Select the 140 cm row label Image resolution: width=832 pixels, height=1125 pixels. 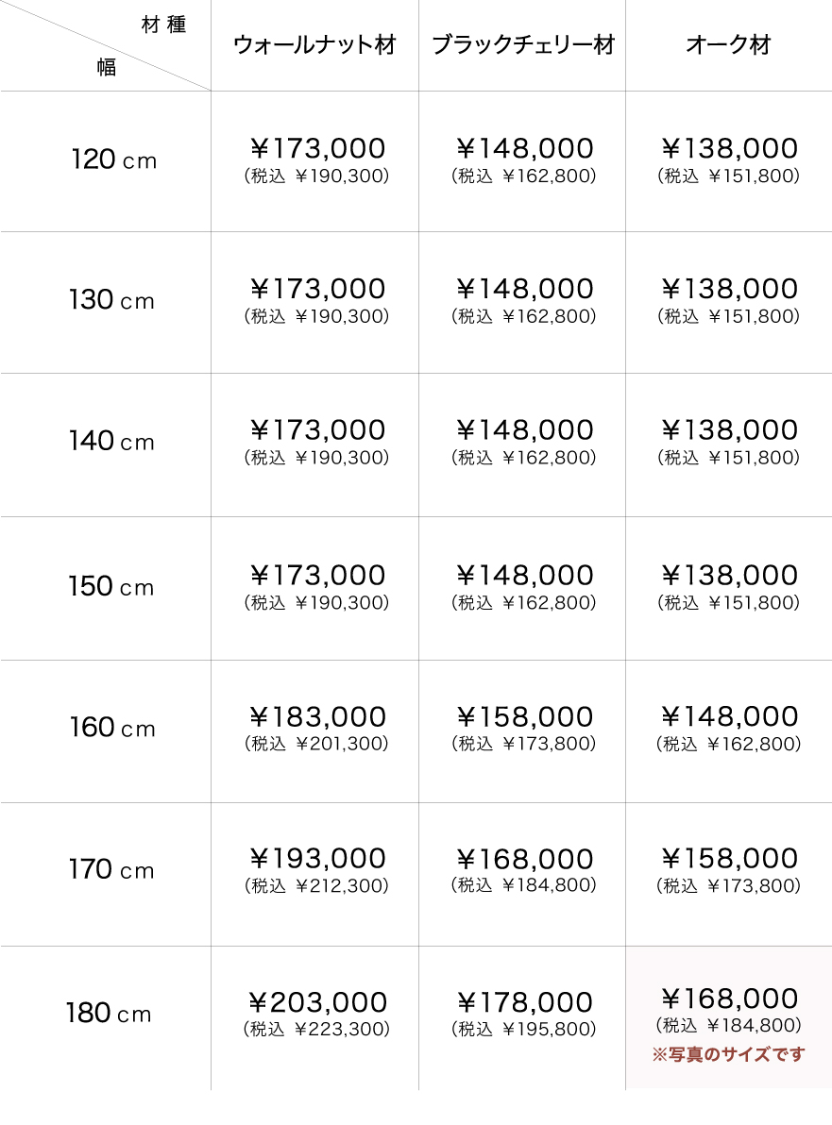(x=111, y=442)
